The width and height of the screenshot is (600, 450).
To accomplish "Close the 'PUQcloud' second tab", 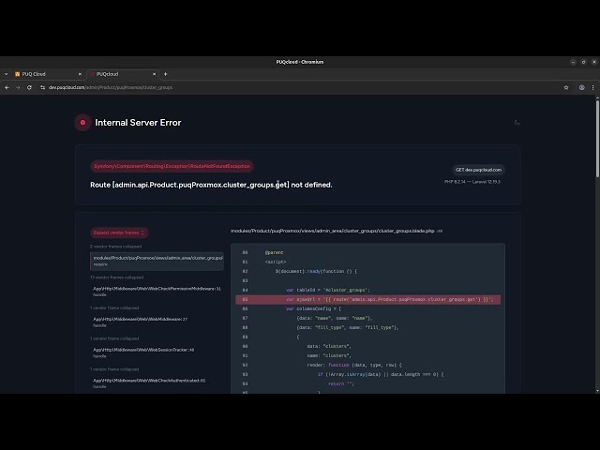I will (154, 74).
